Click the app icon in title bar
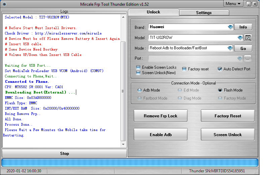Viewport: 275px width, 175px height. (x=4, y=4)
